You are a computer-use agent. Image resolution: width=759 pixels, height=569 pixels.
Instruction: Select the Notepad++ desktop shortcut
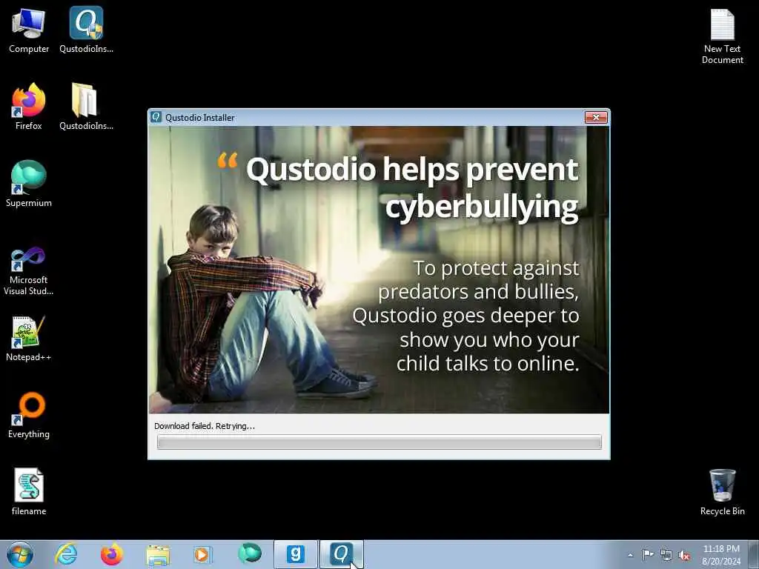[29, 339]
